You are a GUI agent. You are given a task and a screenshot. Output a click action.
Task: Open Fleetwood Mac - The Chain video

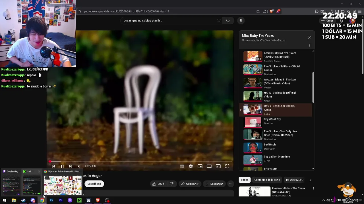click(274, 192)
